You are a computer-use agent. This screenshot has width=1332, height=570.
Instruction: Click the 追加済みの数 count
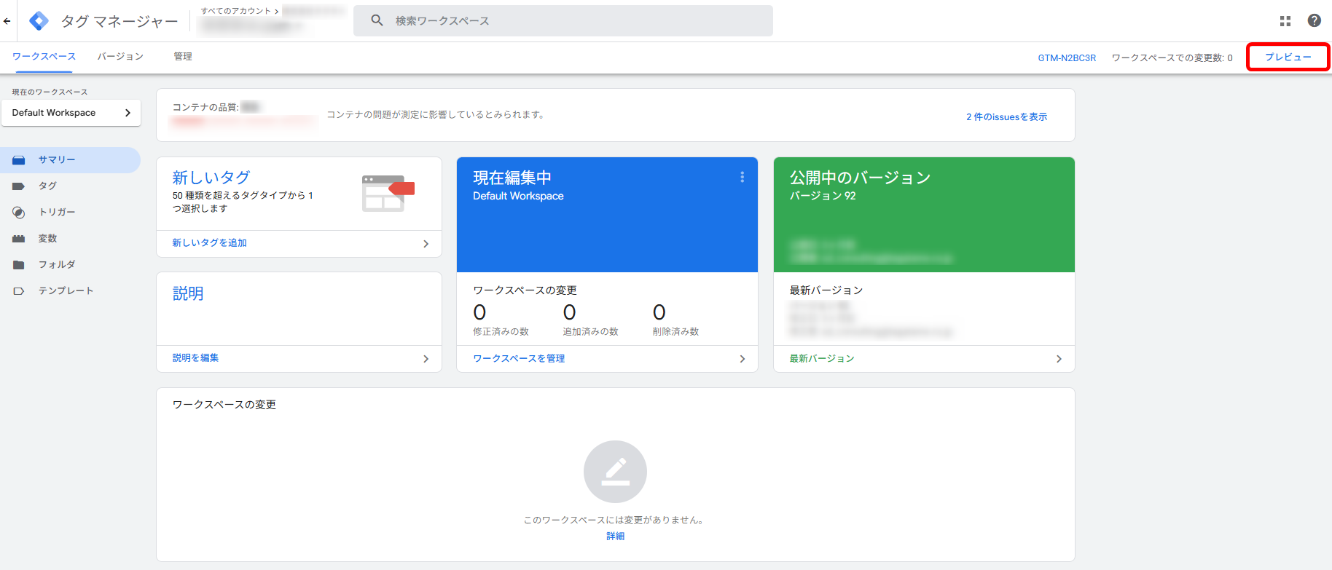click(569, 312)
